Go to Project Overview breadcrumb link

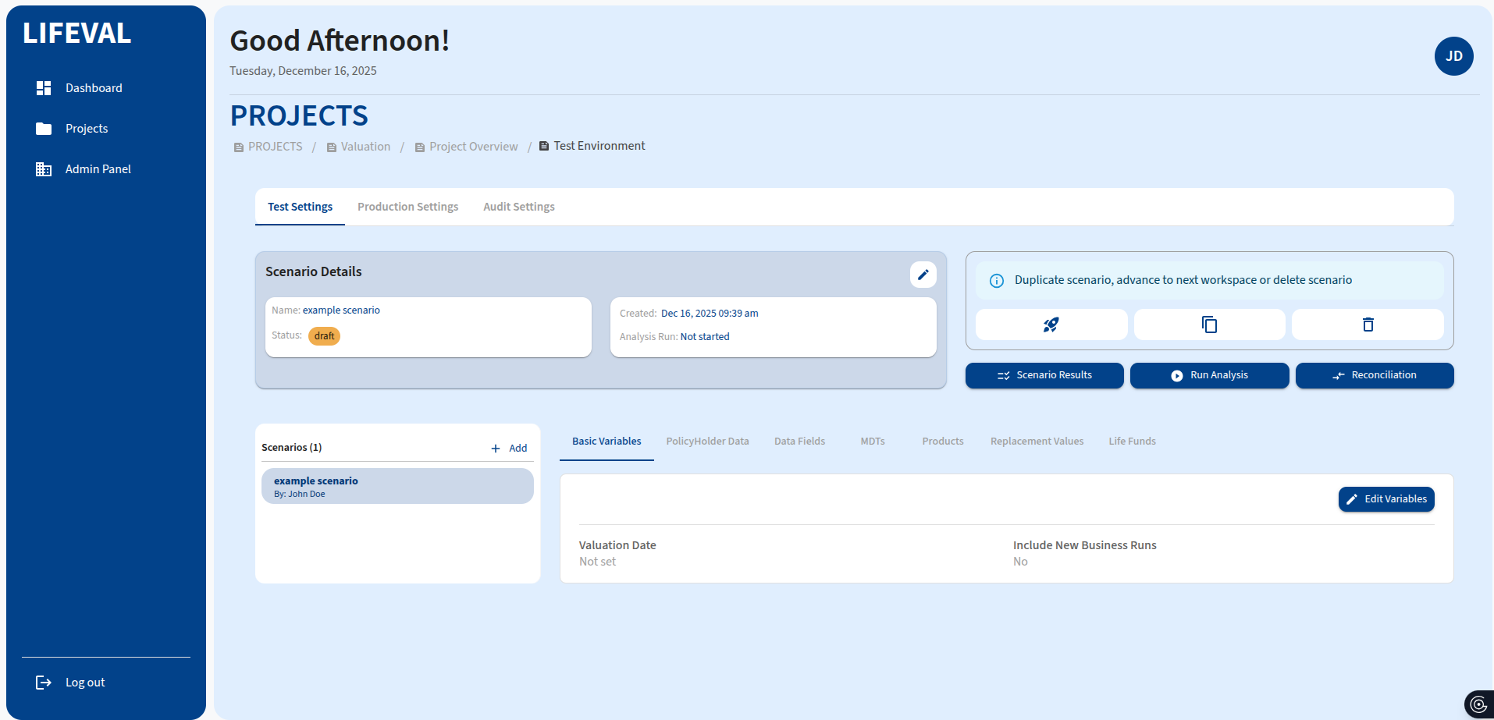(473, 147)
